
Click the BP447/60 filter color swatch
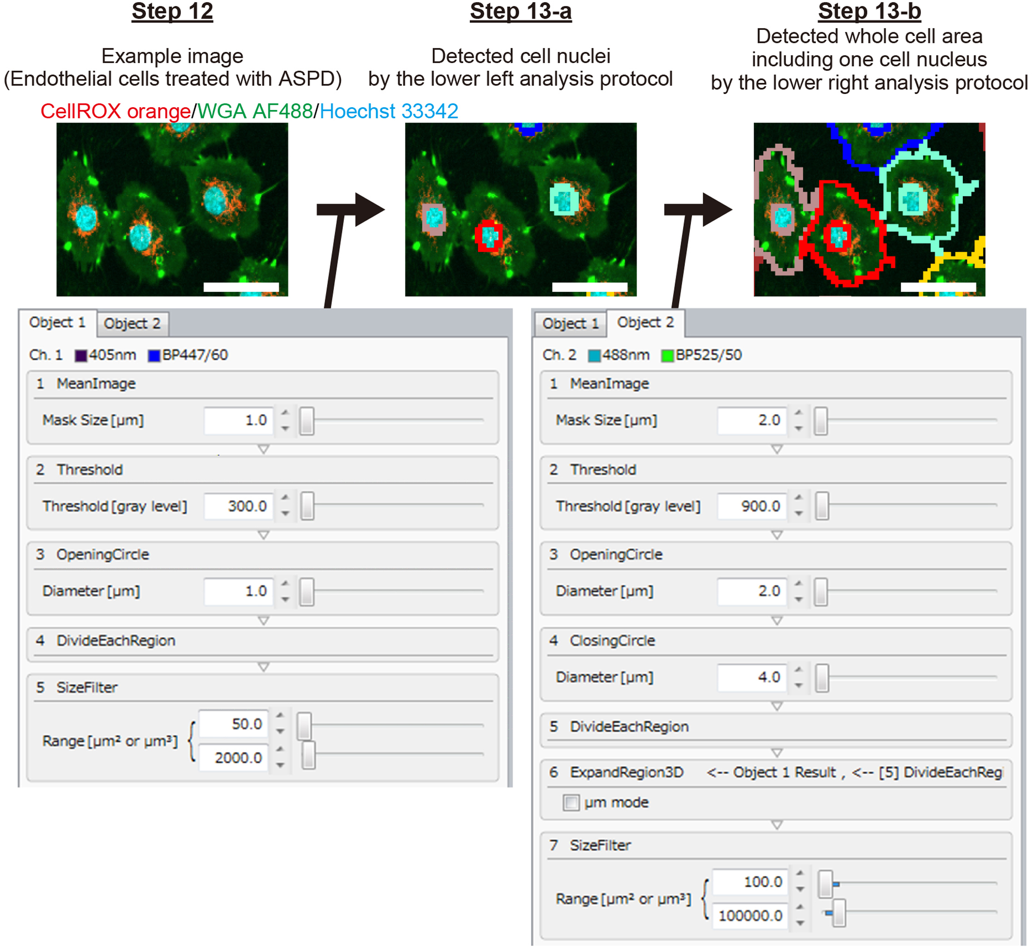click(153, 355)
